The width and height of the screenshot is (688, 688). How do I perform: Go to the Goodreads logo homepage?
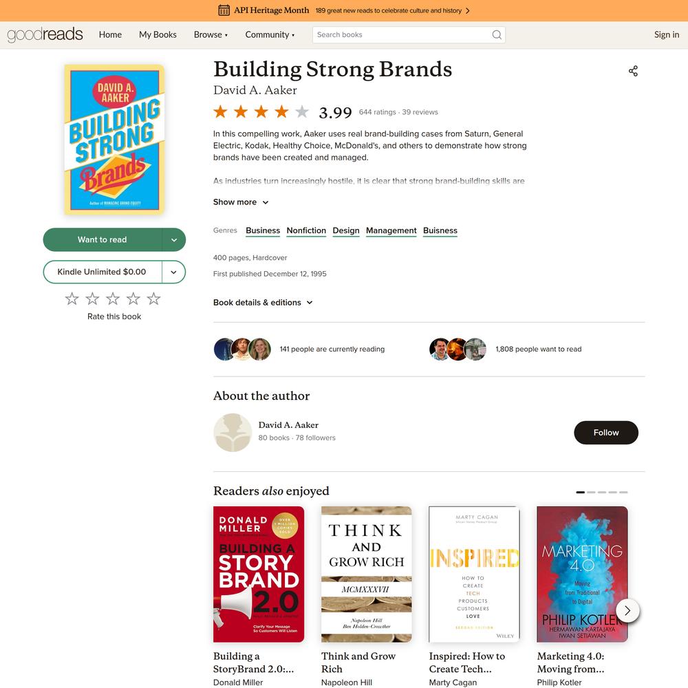(45, 34)
